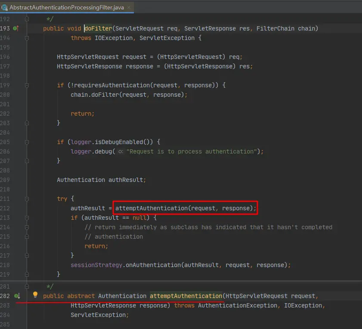Click attemptAuthentication declaration on line 282
The height and width of the screenshot is (329, 362).
(186, 296)
